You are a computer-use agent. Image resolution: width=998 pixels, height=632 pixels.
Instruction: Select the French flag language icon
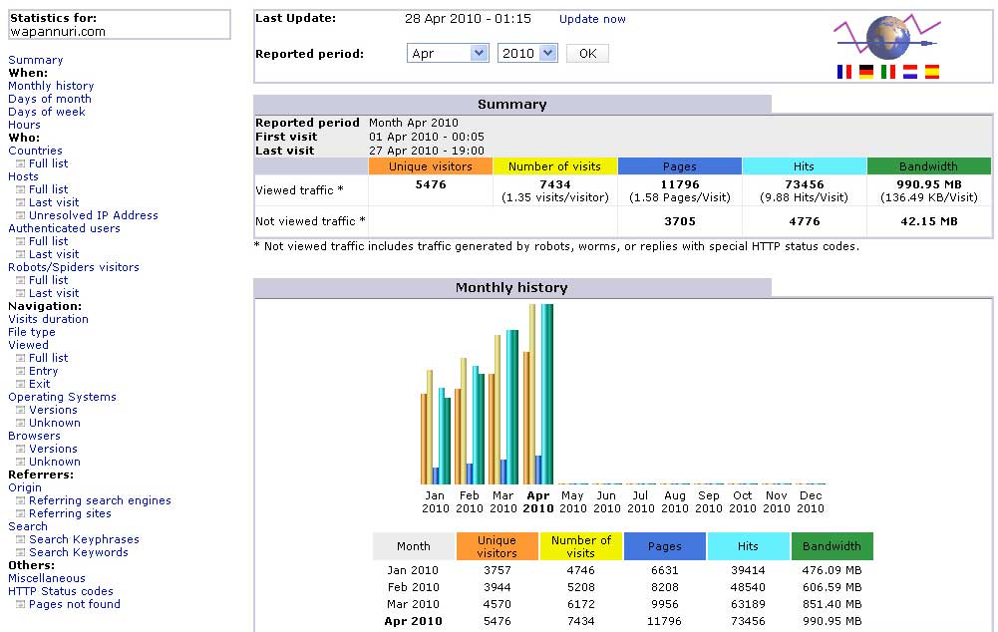pyautogui.click(x=844, y=72)
